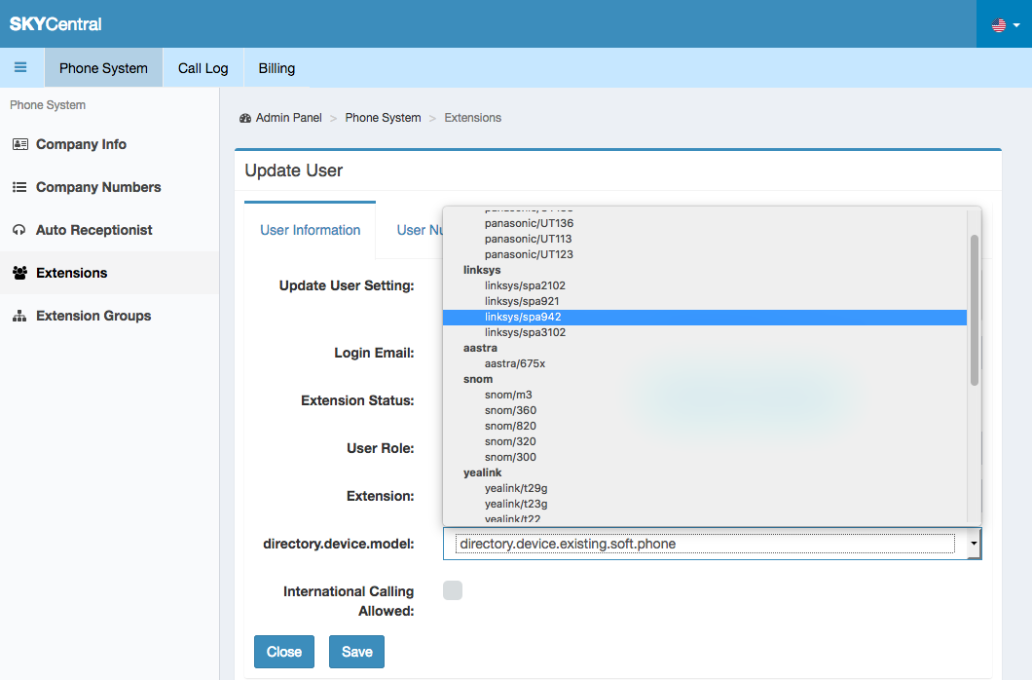This screenshot has width=1032, height=680.
Task: Toggle the hamburger sidebar menu icon
Action: click(20, 67)
